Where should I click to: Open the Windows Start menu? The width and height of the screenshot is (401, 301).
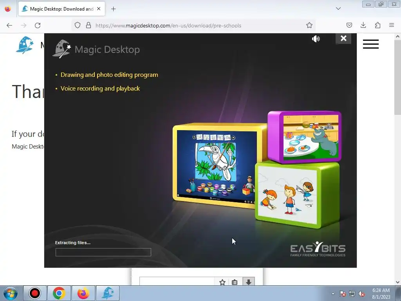[x=10, y=293]
